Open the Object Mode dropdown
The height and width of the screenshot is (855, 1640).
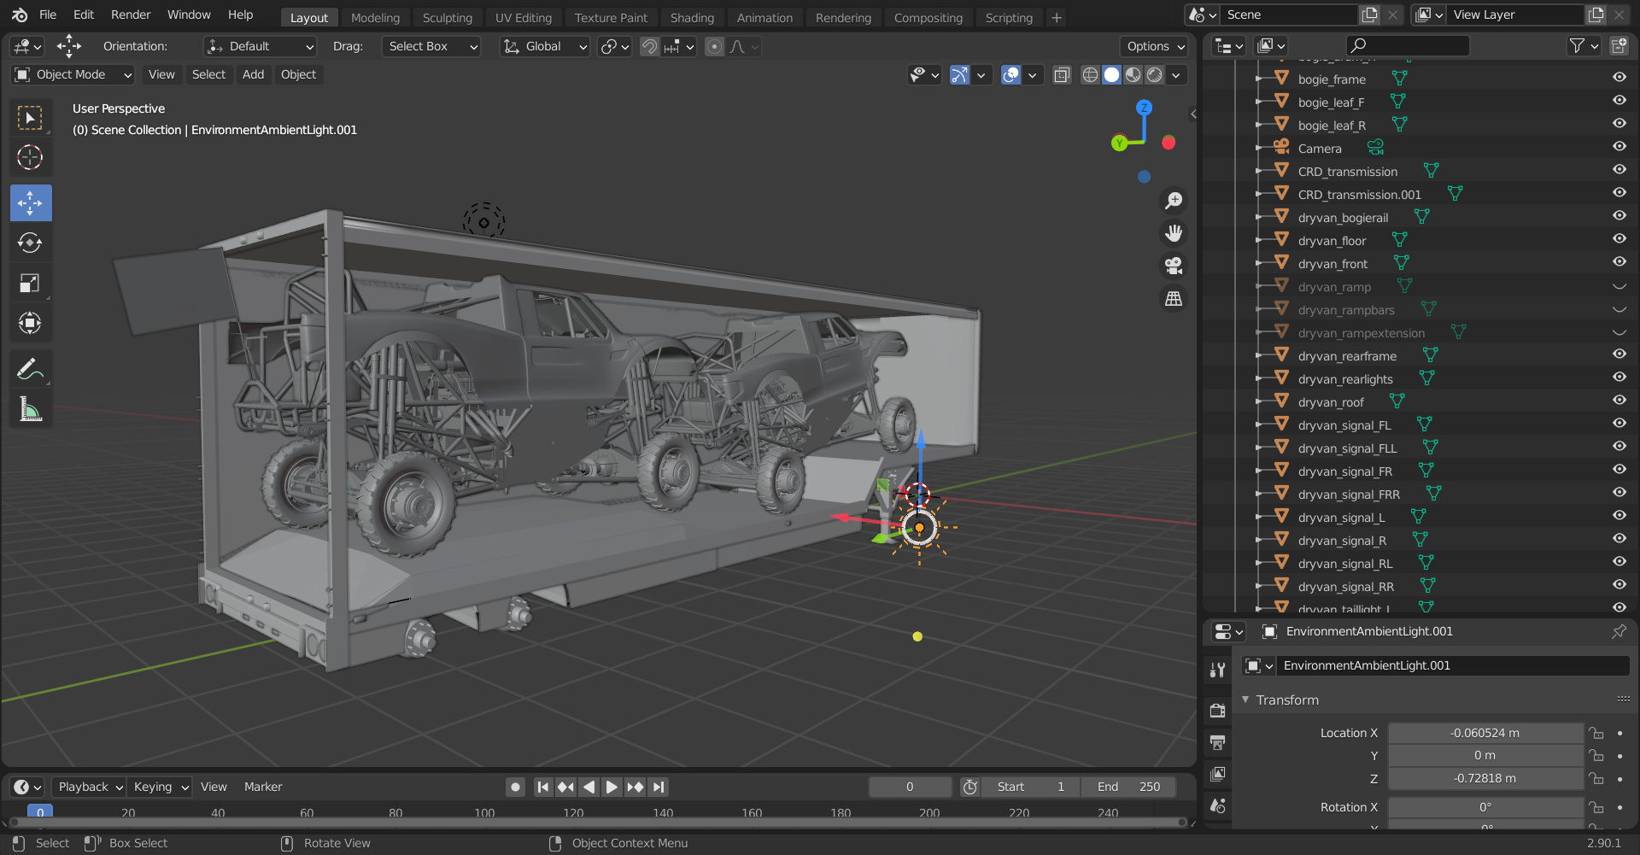click(73, 75)
